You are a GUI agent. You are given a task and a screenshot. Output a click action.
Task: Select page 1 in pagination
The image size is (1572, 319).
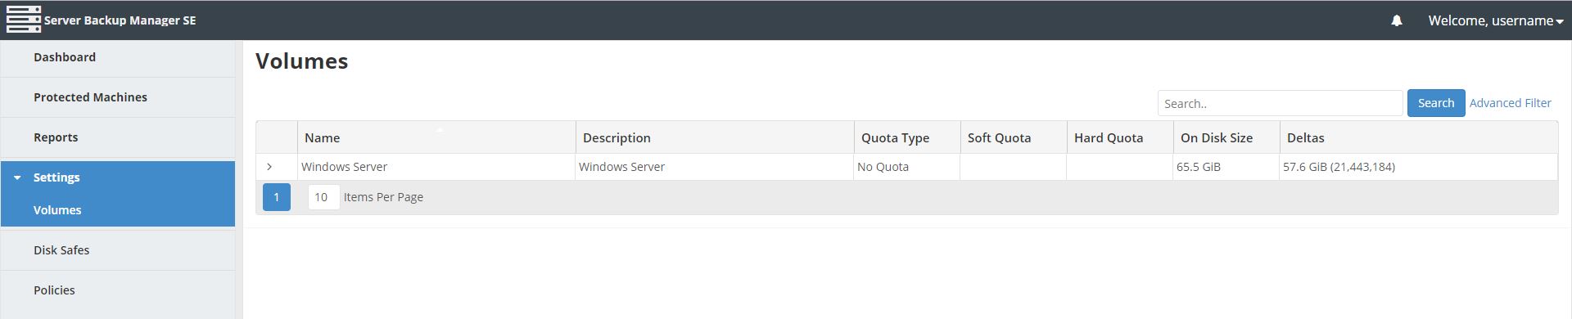pyautogui.click(x=277, y=197)
